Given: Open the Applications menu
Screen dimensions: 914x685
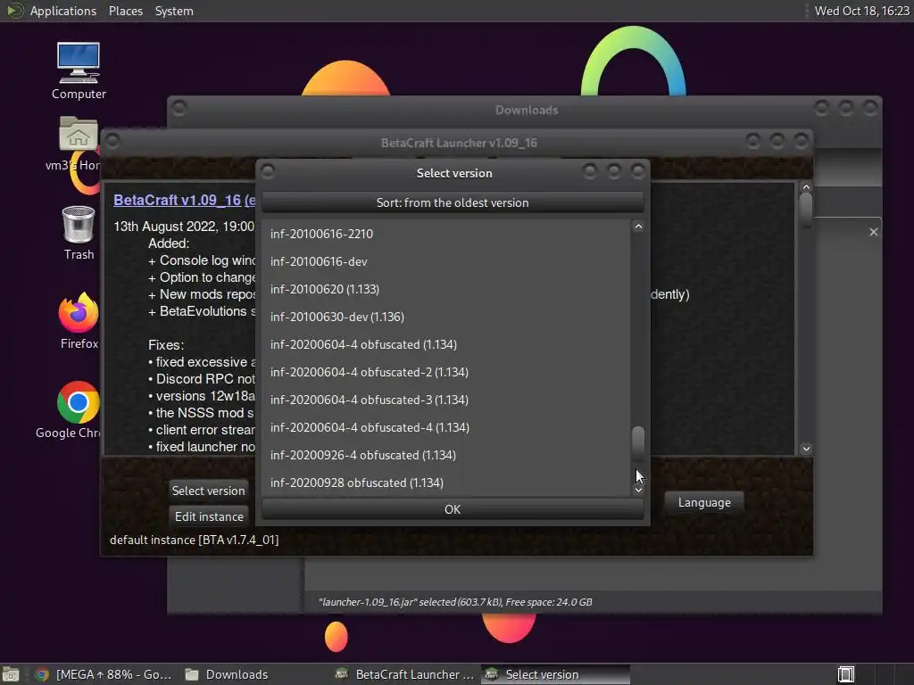Looking at the screenshot, I should tap(63, 11).
